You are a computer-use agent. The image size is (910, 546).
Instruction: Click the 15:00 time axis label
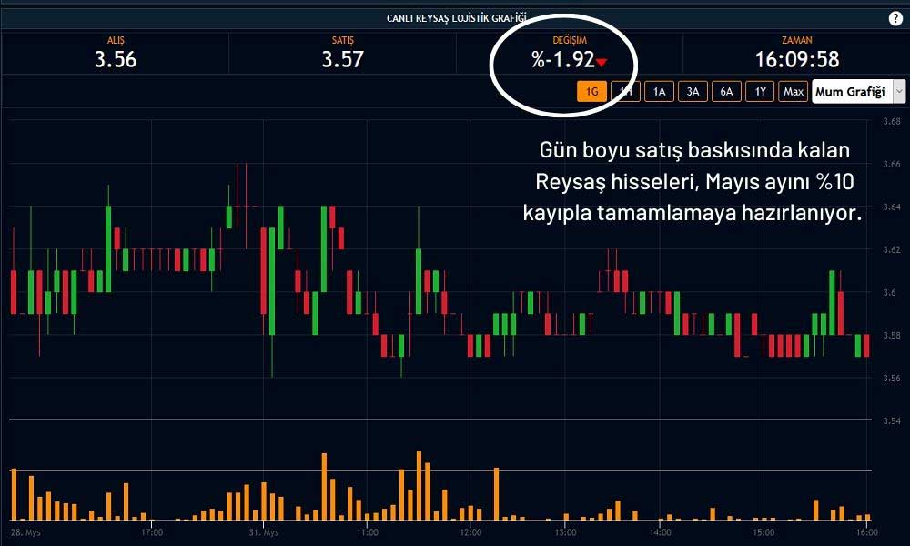point(763,532)
